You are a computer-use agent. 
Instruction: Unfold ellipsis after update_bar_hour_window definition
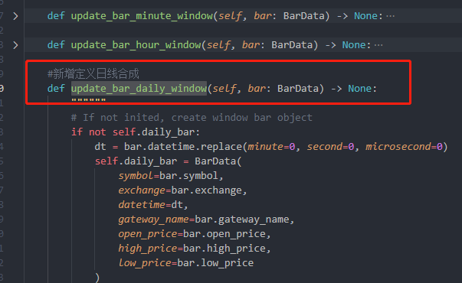pyautogui.click(x=378, y=45)
